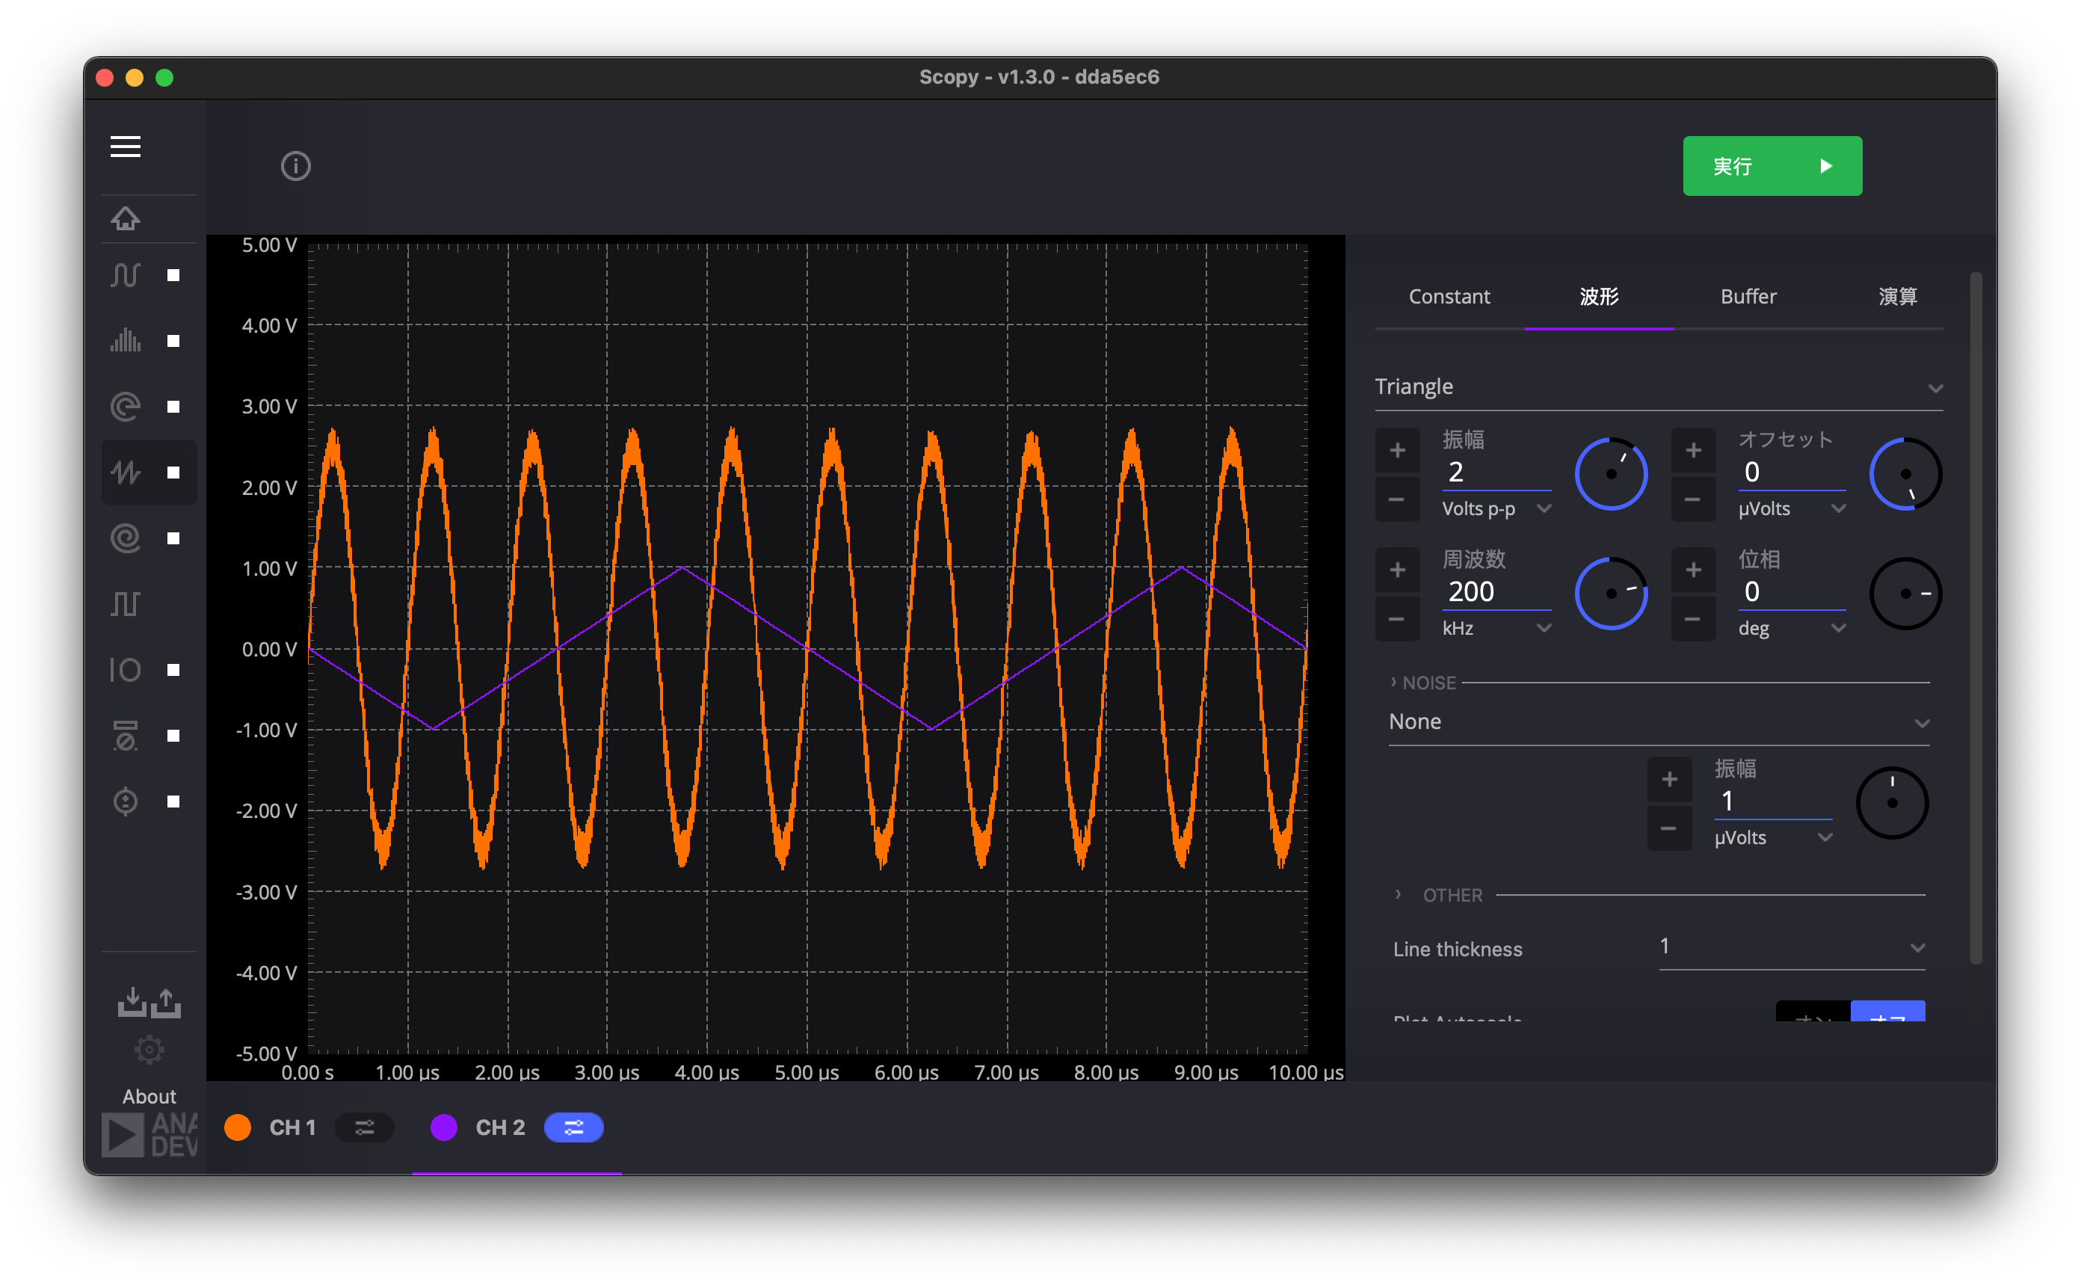Viewport: 2081px width, 1286px height.
Task: Decrease 位相 phase with minus button
Action: click(x=1692, y=618)
